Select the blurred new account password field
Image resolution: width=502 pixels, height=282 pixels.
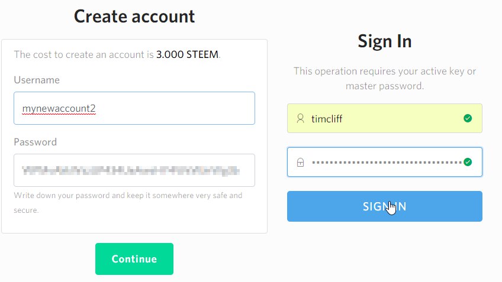pyautogui.click(x=134, y=170)
